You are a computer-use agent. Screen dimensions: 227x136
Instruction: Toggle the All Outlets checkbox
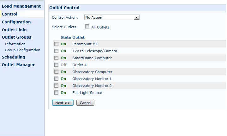pos(87,26)
